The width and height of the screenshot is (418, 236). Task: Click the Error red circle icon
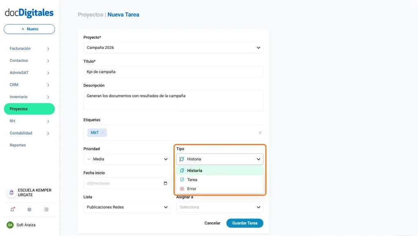(x=182, y=188)
